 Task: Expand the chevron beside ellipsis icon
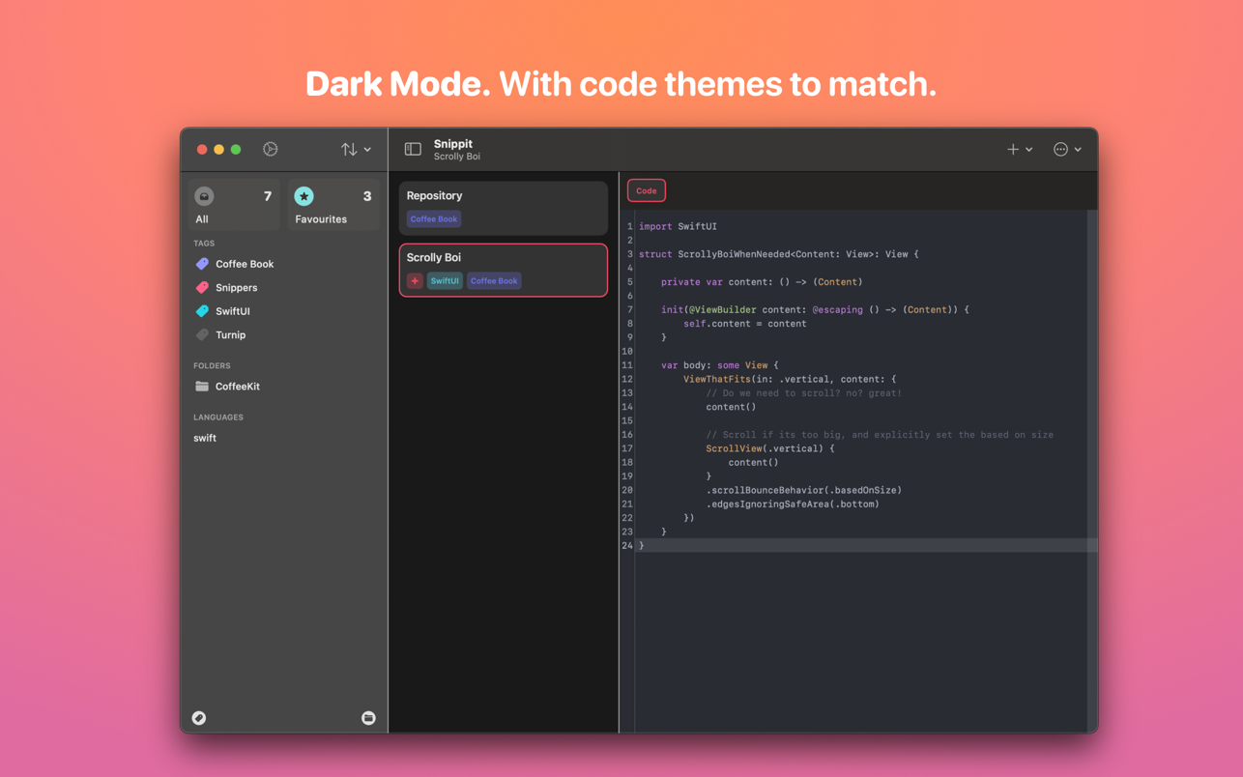(1078, 150)
